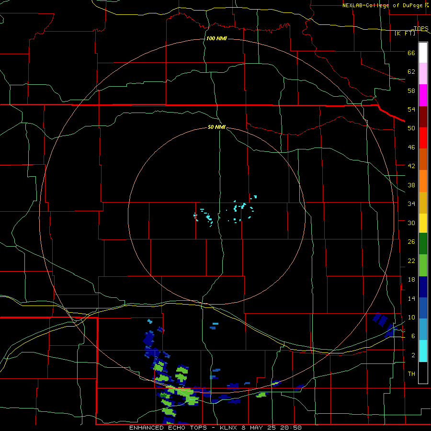
Task: Click the TH threshold legend label
Action: pos(411,374)
